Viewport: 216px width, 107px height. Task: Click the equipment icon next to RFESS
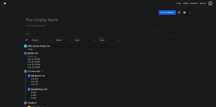point(36,53)
